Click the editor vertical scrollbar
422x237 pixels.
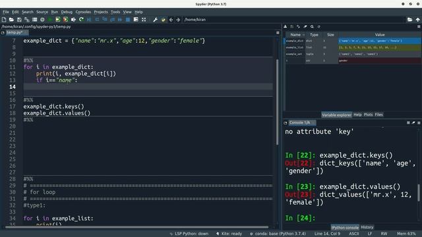(x=277, y=102)
